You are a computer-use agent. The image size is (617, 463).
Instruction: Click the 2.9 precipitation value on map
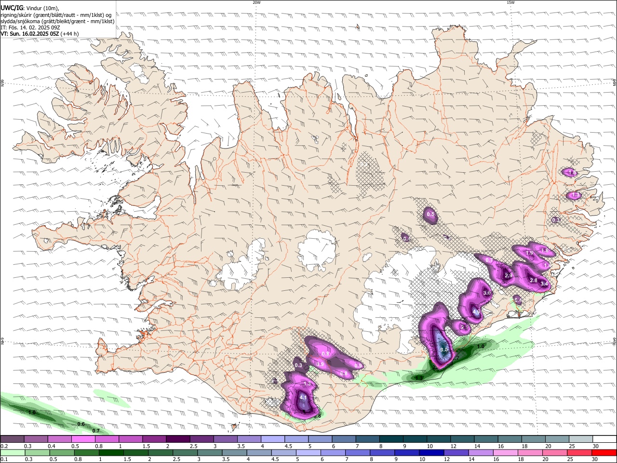[508, 275]
